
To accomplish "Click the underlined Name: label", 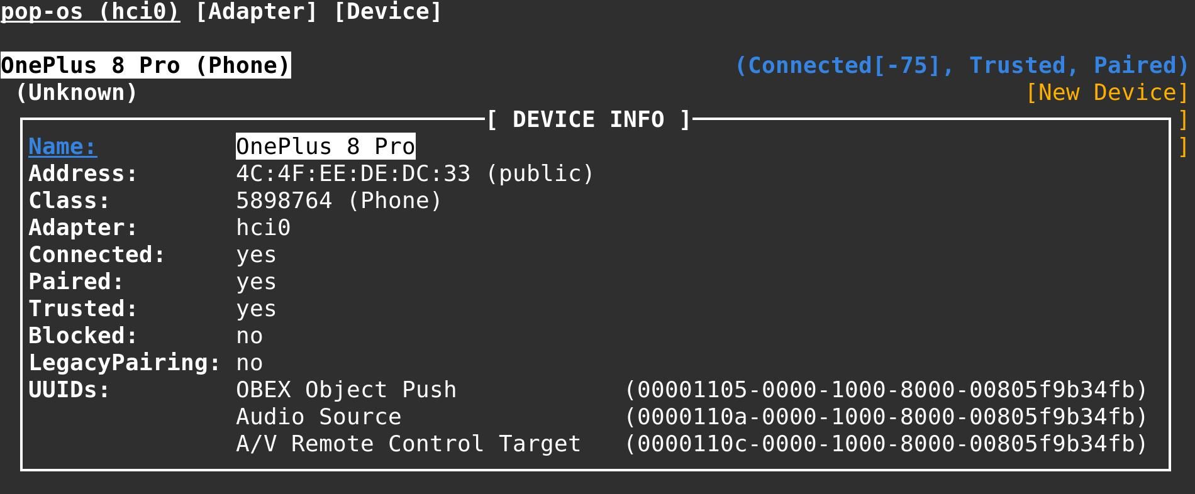I will [x=62, y=146].
